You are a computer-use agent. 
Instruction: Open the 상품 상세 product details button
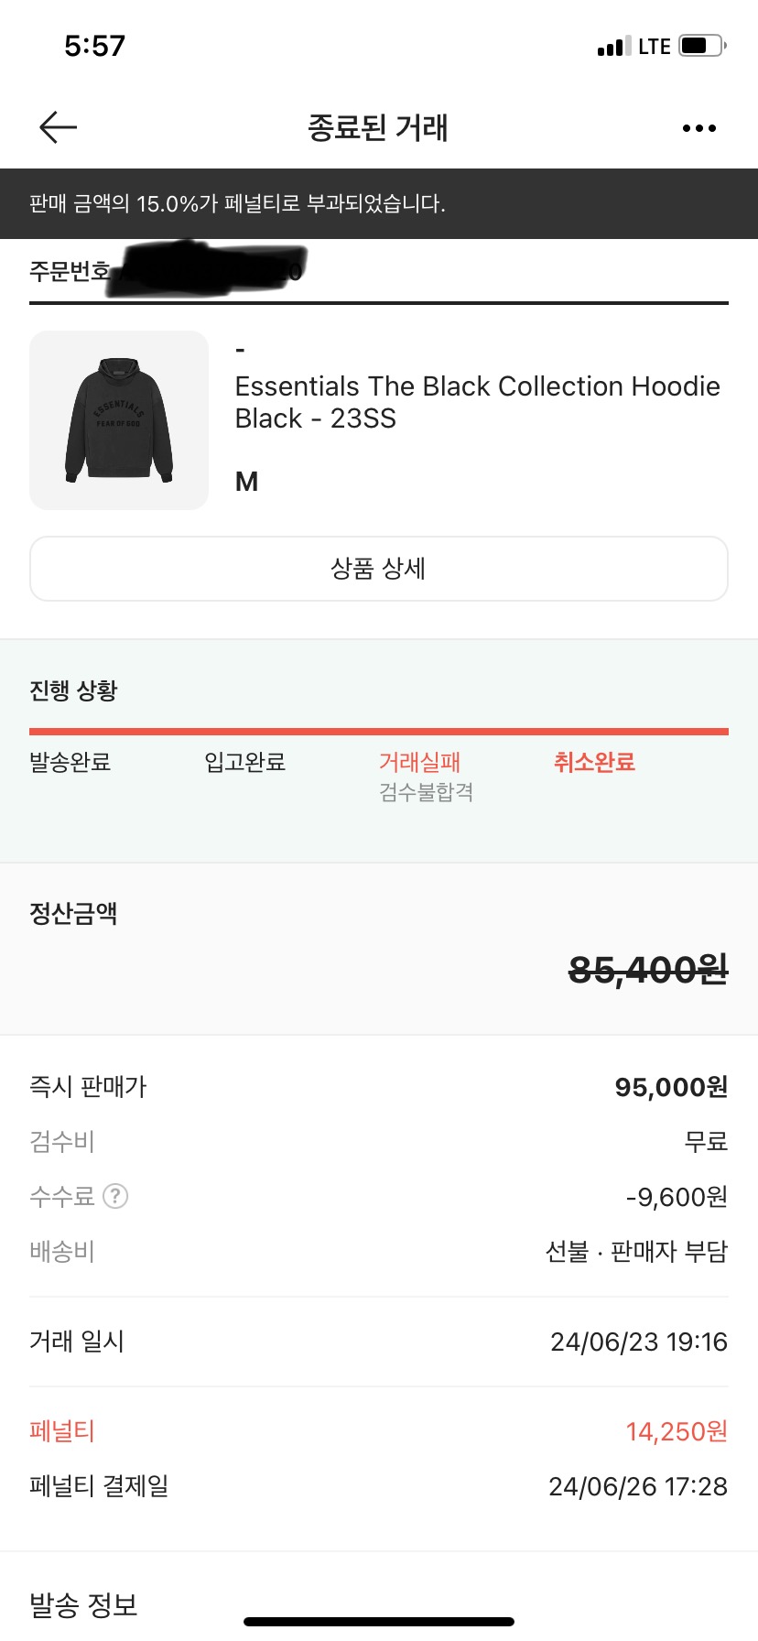378,569
